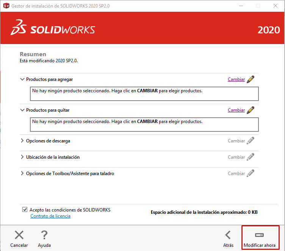Viewport: 285px width, 251px height.
Task: Click the grey pencil icon beside Opciones de Toolbox
Action: 251,174
